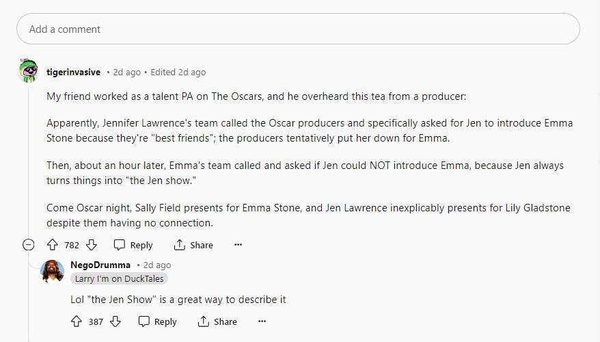Open NegoDrumma's profile avatar
The width and height of the screenshot is (600, 342).
53,271
